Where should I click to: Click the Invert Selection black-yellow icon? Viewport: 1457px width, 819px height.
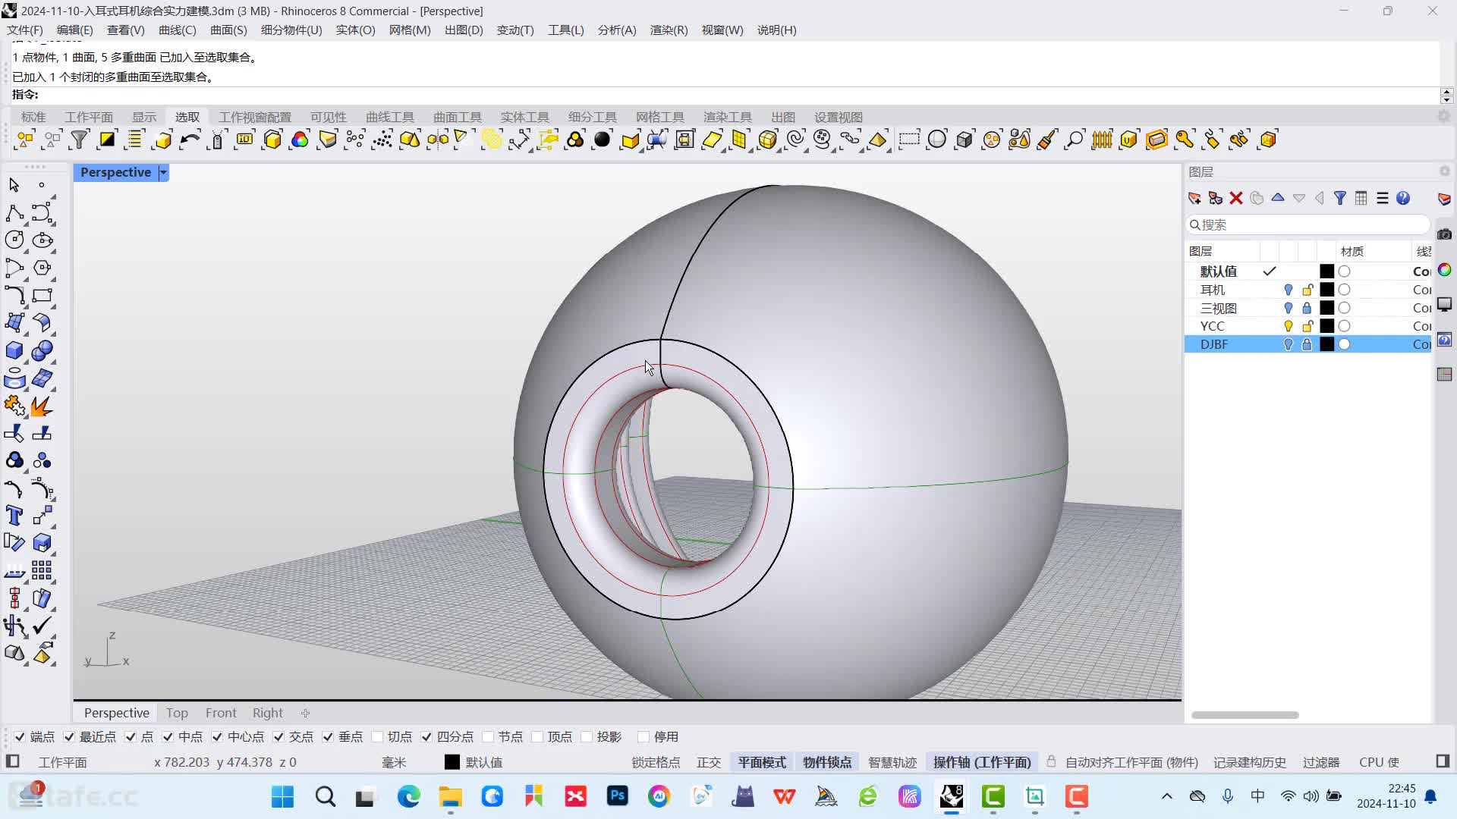coord(107,140)
